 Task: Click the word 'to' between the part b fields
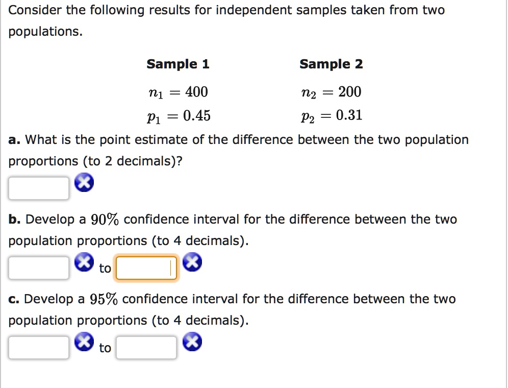(x=105, y=268)
